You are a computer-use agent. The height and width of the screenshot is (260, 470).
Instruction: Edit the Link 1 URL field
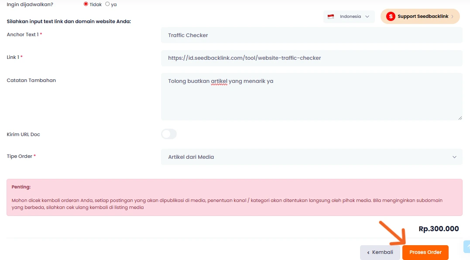click(312, 58)
